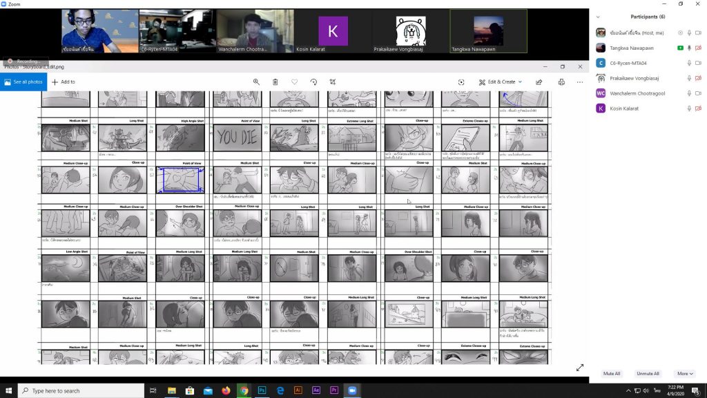Click the print icon in Photos toolbar
Image resolution: width=707 pixels, height=398 pixels.
[561, 82]
